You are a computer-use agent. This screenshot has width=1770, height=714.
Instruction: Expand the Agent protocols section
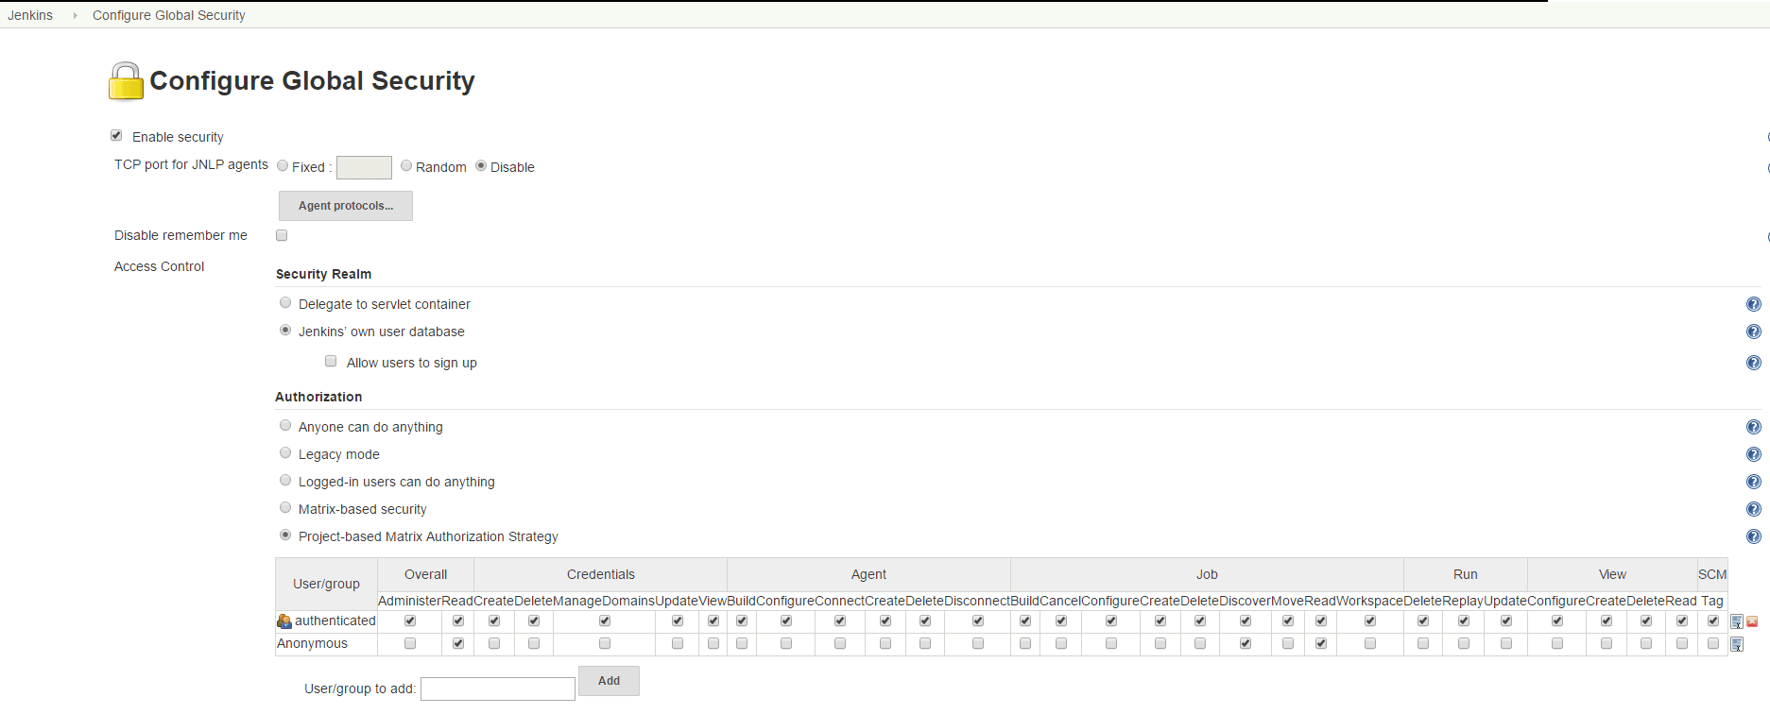(345, 206)
